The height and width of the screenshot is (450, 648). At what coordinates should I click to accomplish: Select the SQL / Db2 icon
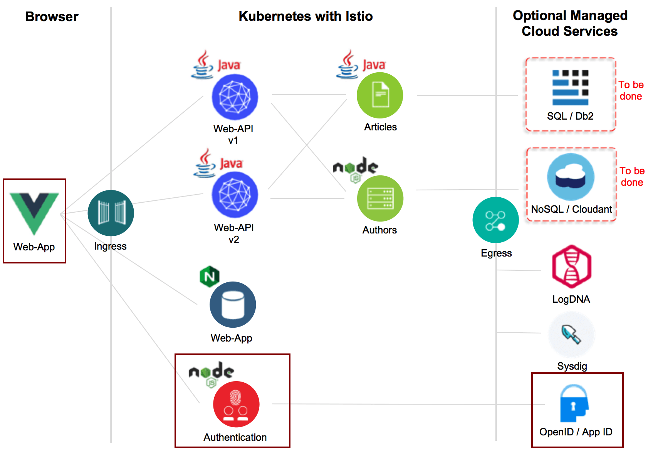coord(570,87)
